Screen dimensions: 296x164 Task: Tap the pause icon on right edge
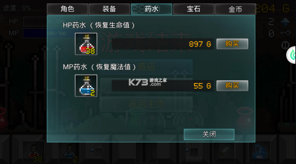click(x=285, y=45)
